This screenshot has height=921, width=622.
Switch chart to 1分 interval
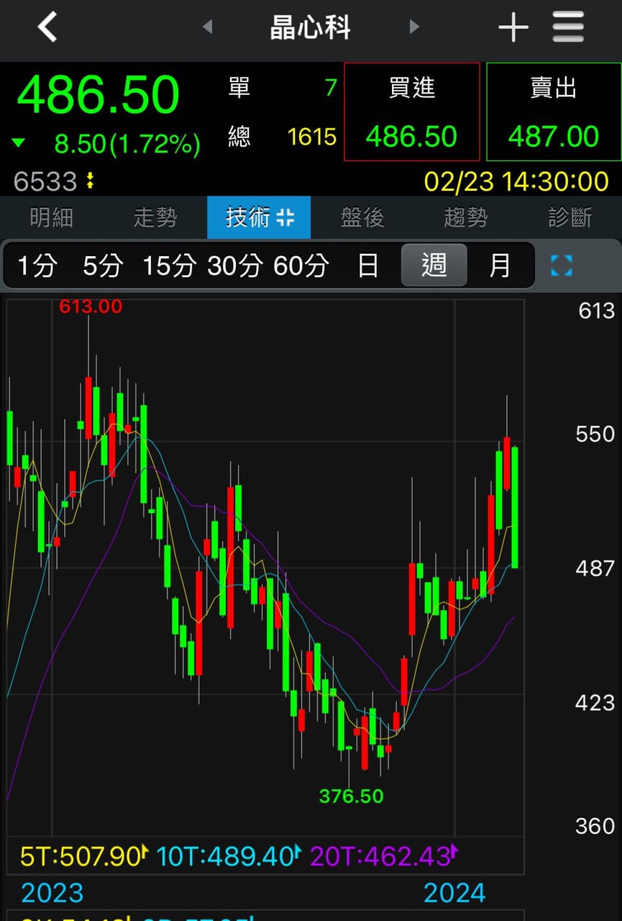37,266
